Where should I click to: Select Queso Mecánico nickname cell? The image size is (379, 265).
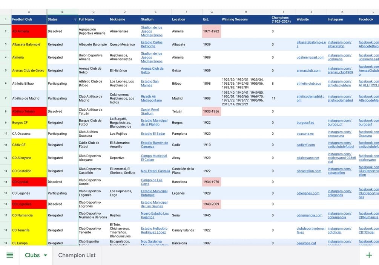point(124,44)
